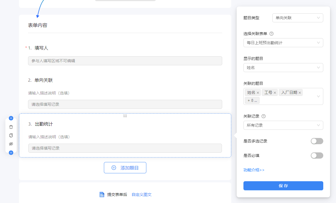Open the 关联记录 dropdown showing 所有记录
This screenshot has height=203, width=336.
click(283, 125)
